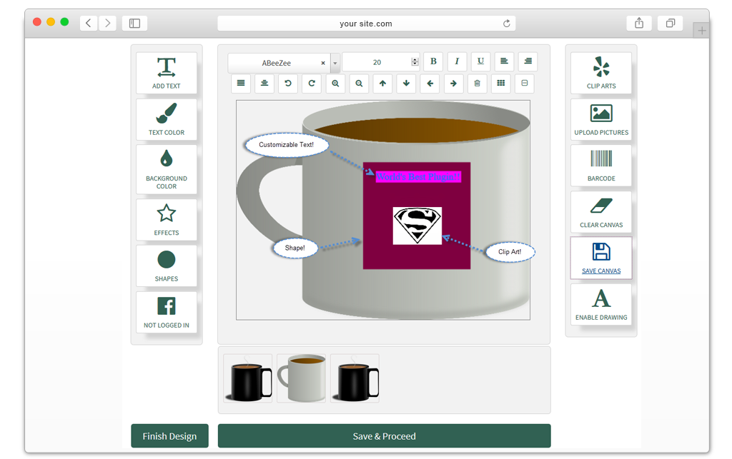Select the third black mug thumbnail
Viewport: 732px width, 459px height.
[x=355, y=378]
